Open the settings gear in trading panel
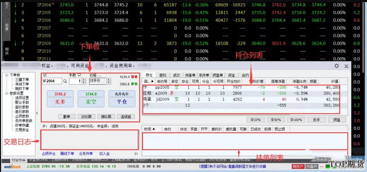 coord(336,66)
